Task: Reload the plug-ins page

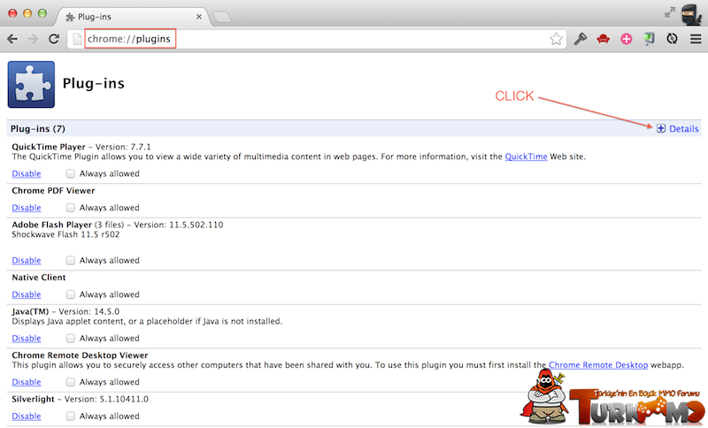Action: [54, 39]
